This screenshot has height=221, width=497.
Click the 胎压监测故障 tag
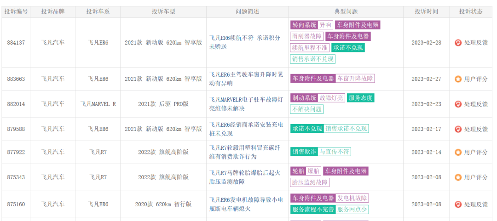pos(309,182)
